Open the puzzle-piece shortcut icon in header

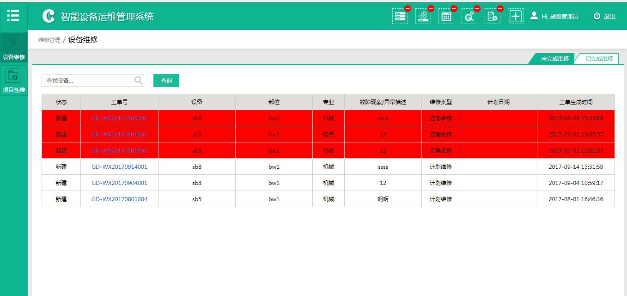(423, 16)
